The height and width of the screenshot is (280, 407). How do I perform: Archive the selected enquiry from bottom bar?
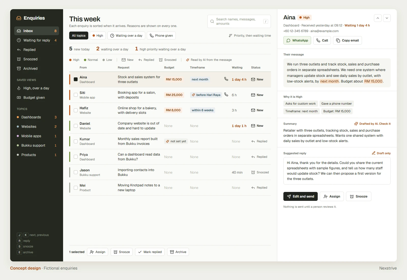178,252
